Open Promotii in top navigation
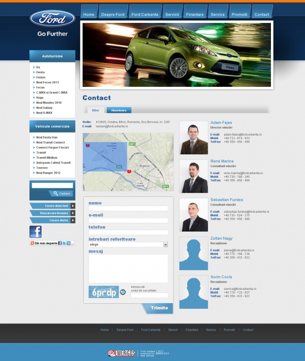 tap(239, 14)
